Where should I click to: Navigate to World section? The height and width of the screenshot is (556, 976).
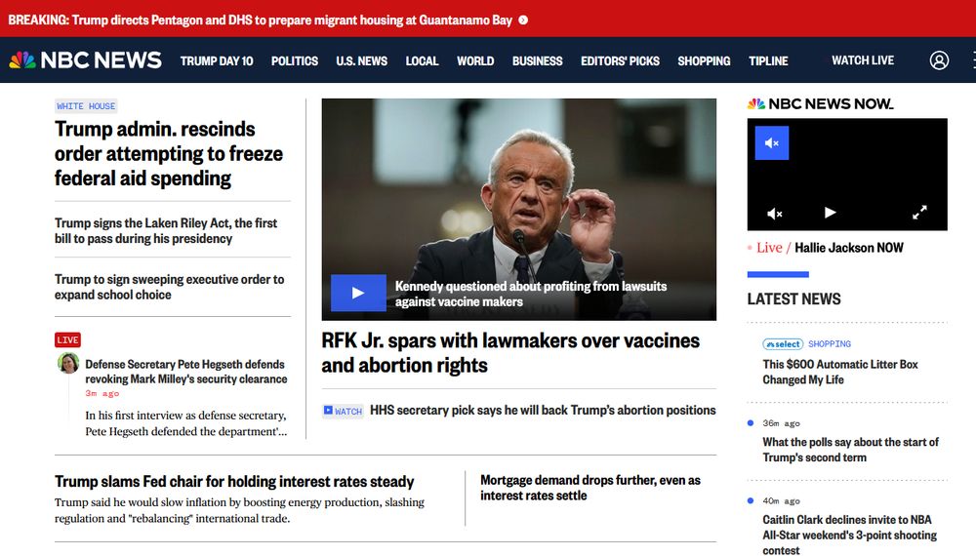(475, 60)
